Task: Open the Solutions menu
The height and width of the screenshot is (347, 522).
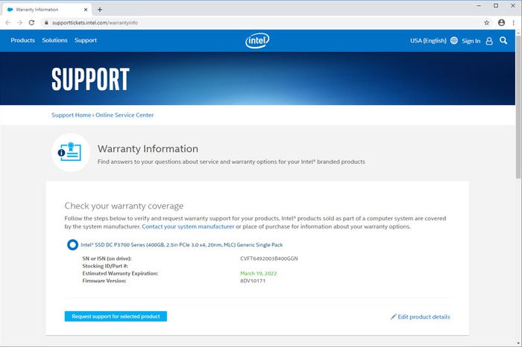Action: (54, 40)
